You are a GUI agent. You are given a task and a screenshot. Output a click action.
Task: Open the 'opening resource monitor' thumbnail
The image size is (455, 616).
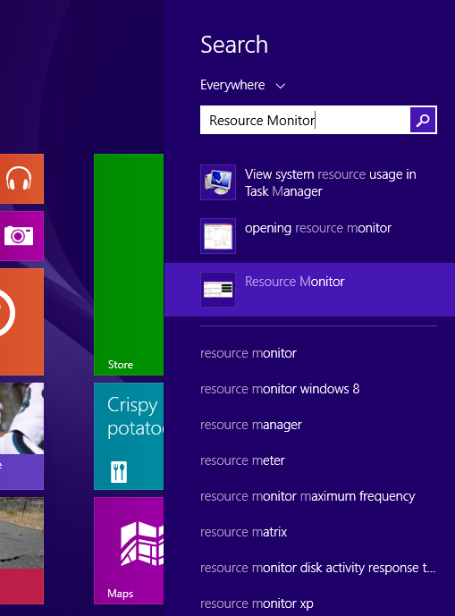tap(218, 236)
